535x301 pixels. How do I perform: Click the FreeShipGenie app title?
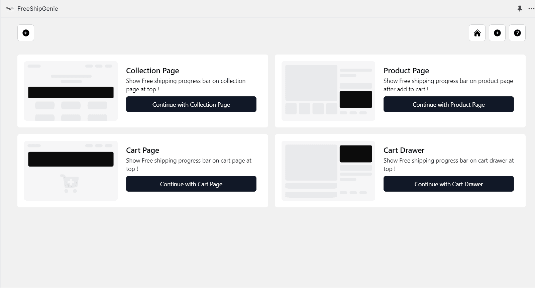(x=38, y=9)
